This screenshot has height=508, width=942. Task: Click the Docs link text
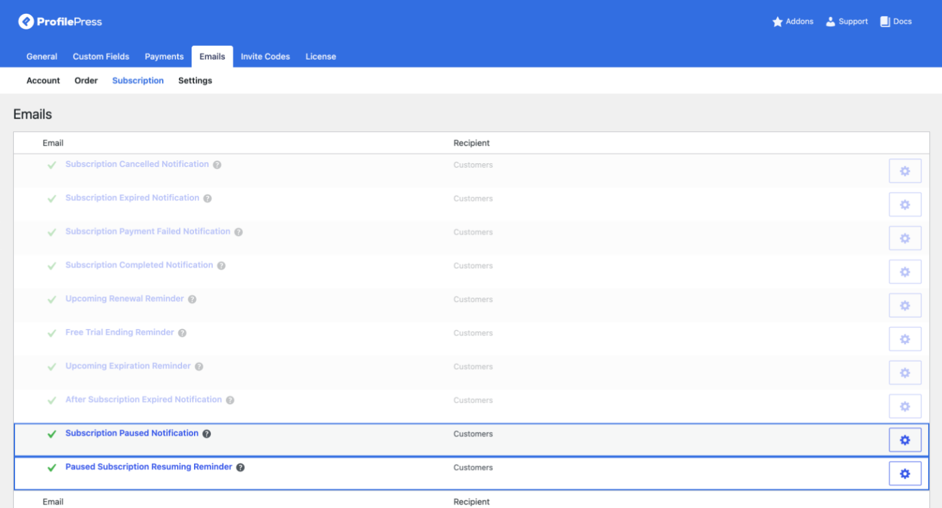pos(902,21)
